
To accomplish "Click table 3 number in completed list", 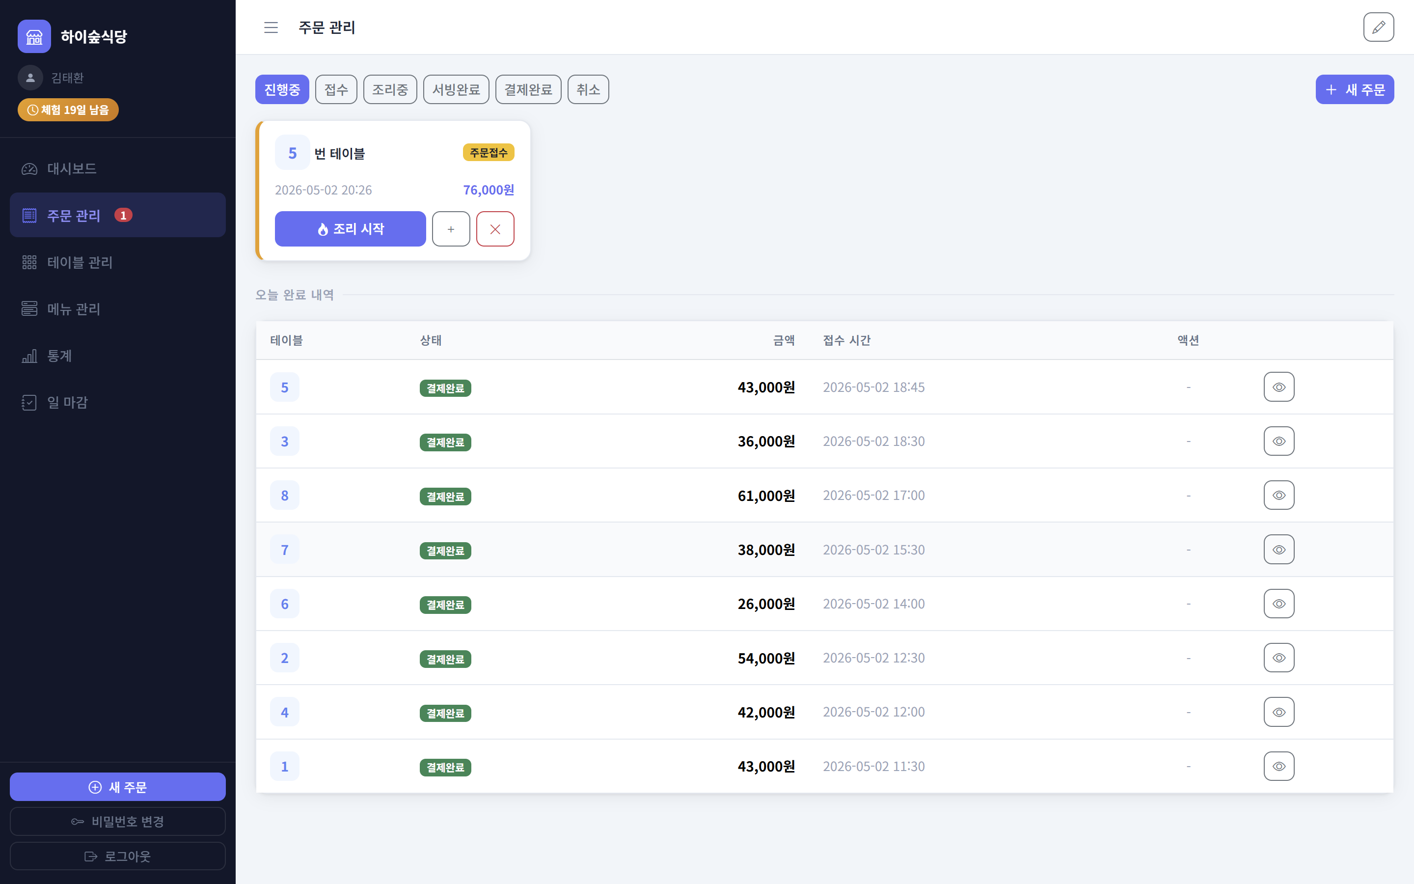I will tap(285, 441).
